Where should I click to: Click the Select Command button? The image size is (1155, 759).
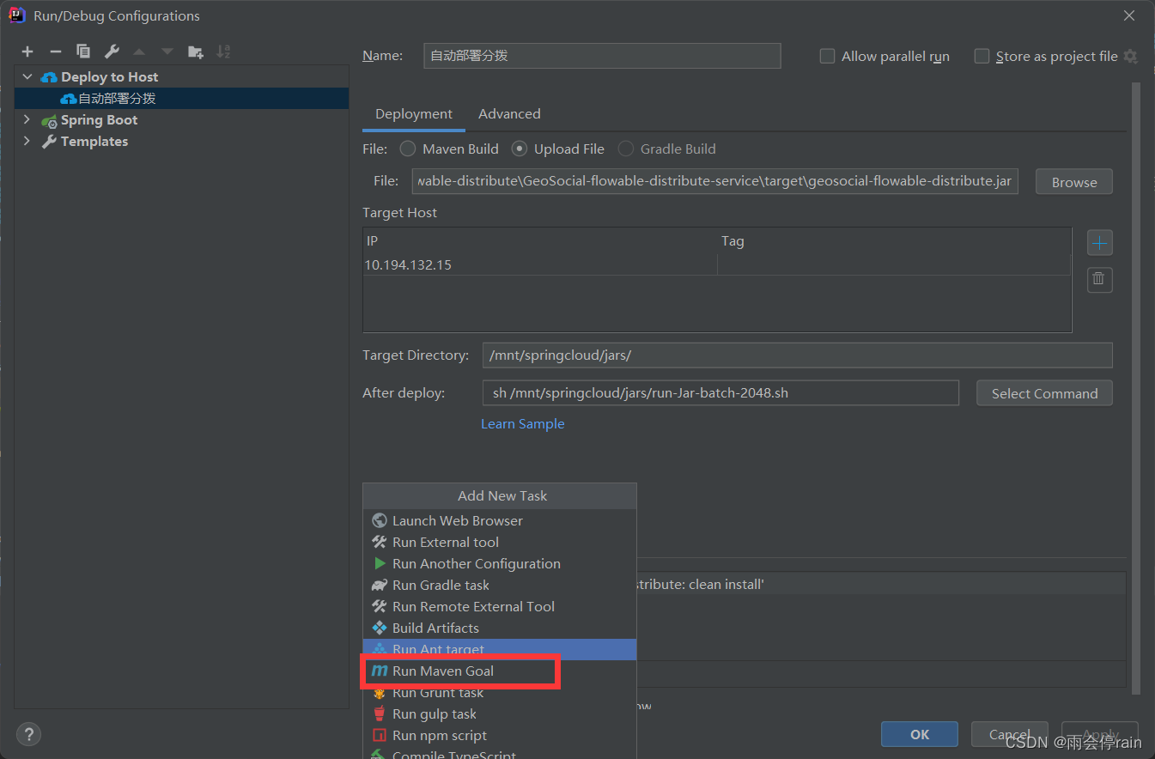(x=1044, y=393)
